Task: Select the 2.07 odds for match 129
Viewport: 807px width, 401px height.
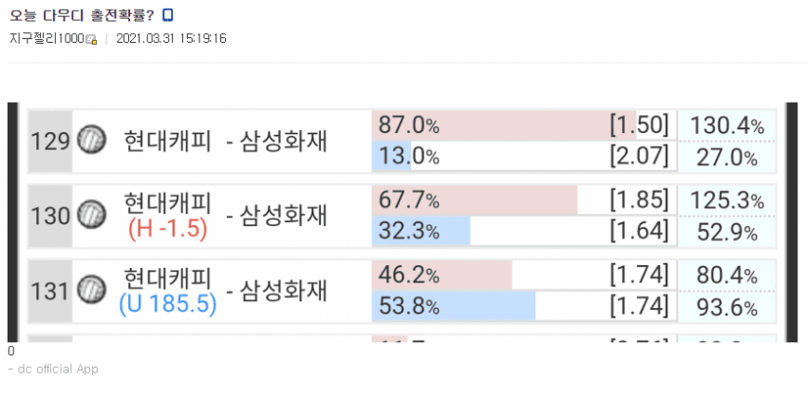Action: 639,156
